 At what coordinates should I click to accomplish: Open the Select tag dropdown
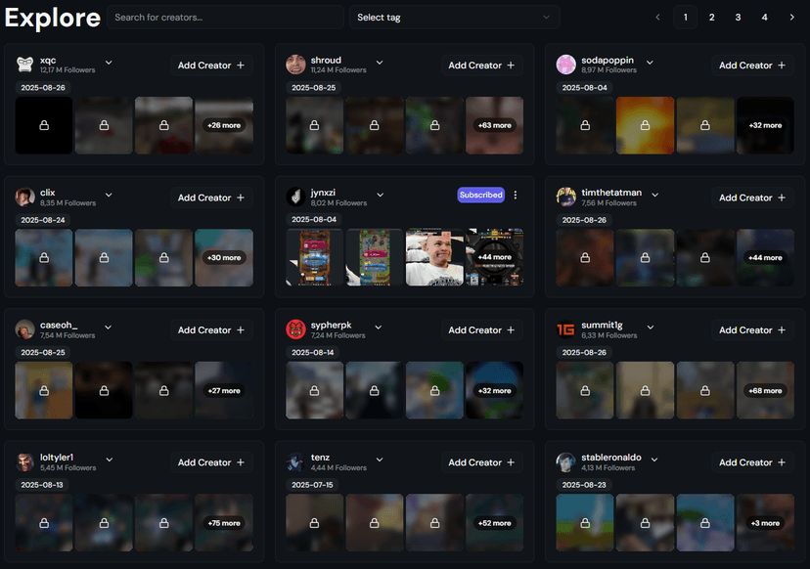[x=454, y=17]
